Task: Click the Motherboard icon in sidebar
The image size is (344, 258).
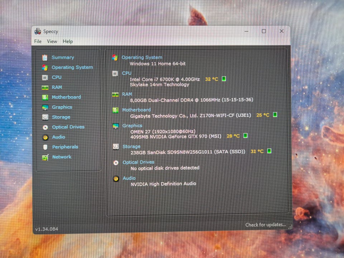Action: click(x=45, y=97)
